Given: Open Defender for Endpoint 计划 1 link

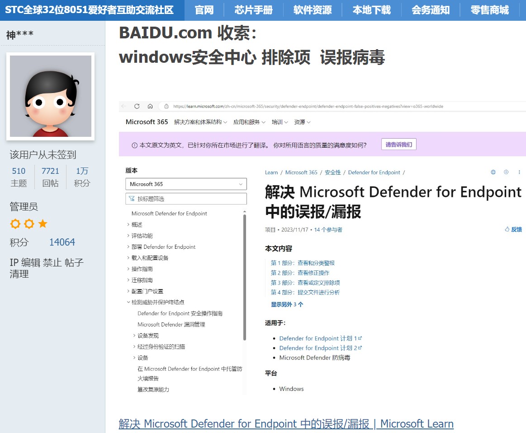Looking at the screenshot, I should (x=320, y=338).
